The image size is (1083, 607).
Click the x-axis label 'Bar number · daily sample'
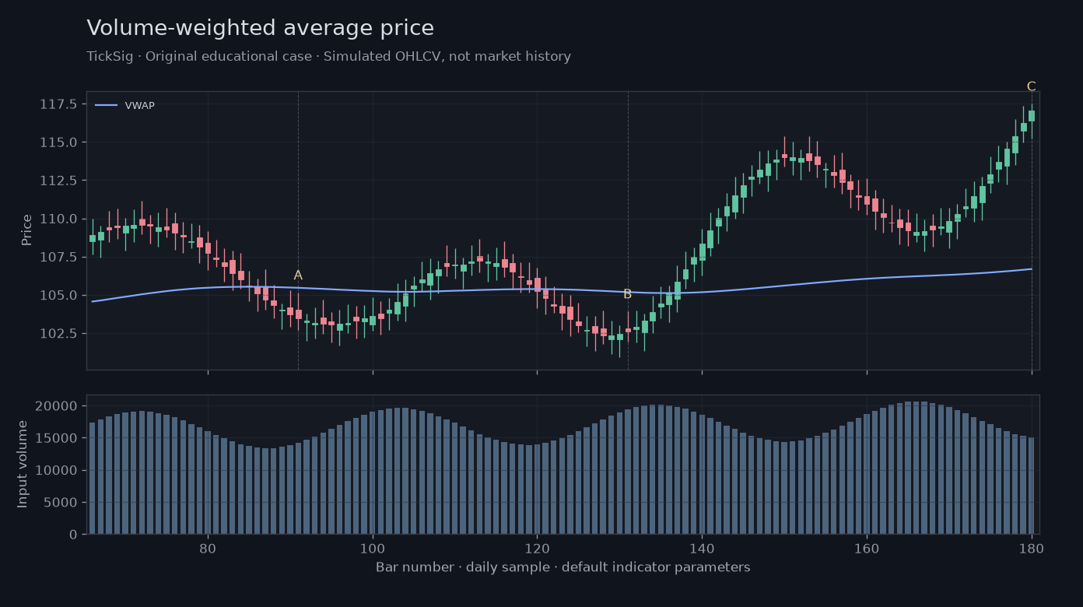[563, 567]
